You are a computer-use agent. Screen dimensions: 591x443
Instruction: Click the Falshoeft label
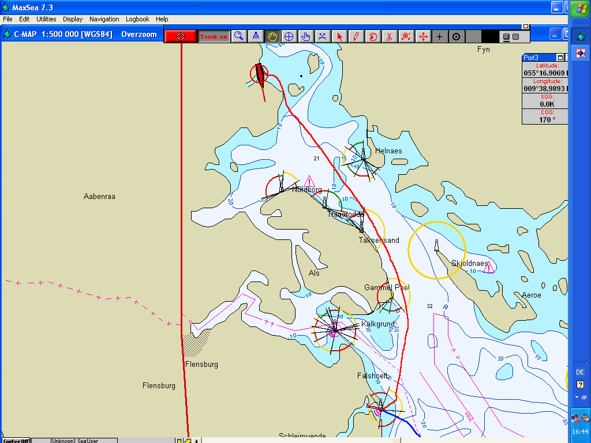pyautogui.click(x=372, y=376)
